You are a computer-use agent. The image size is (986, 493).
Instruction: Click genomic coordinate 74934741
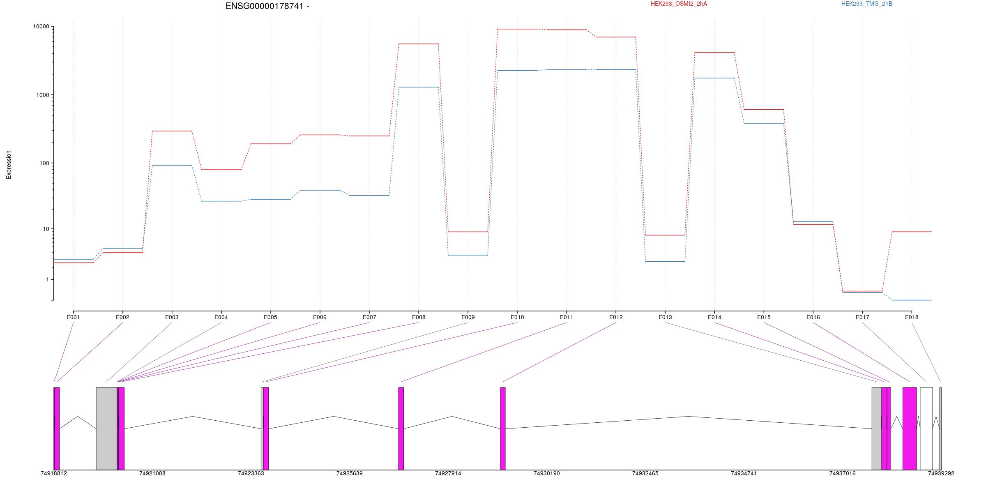[744, 473]
